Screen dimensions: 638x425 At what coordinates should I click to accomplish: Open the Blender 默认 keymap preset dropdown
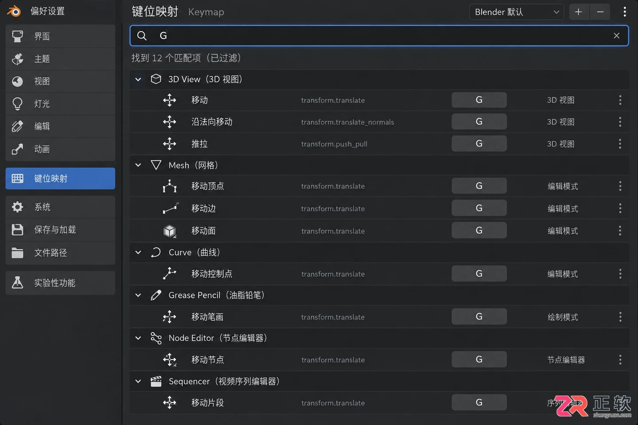(x=517, y=12)
